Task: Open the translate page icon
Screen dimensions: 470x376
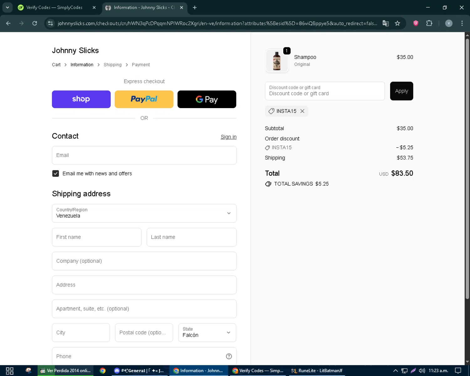Action: click(x=386, y=23)
